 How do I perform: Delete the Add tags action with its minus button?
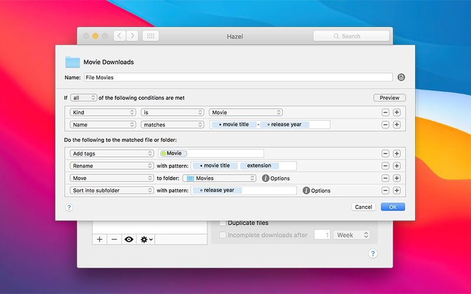coord(385,153)
